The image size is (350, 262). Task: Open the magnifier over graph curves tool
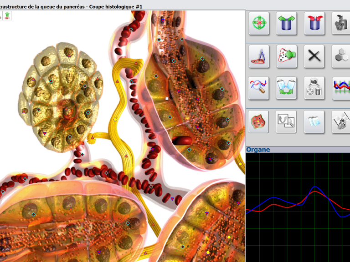[x=258, y=88]
